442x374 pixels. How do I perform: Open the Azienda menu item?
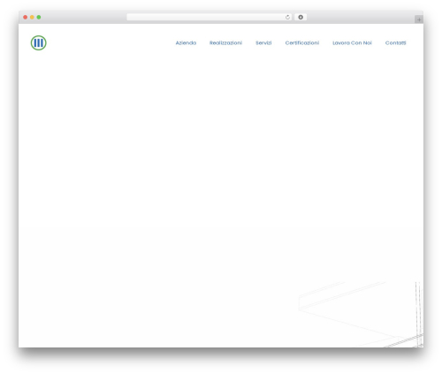(x=186, y=43)
